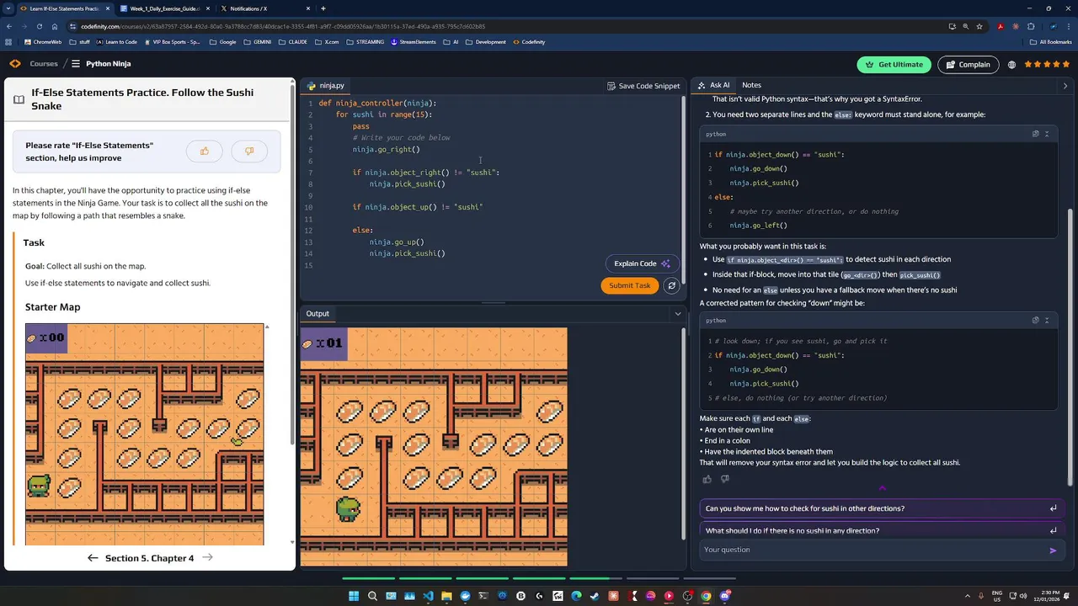Screen dimensions: 1078x606
Task: Open the GEMINI bookmark folder
Action: click(257, 42)
